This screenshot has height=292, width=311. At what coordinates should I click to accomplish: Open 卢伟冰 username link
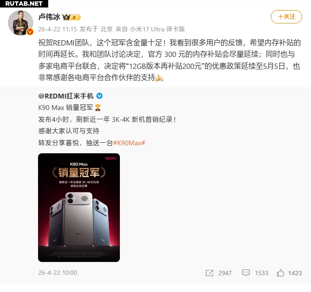pyautogui.click(x=49, y=17)
